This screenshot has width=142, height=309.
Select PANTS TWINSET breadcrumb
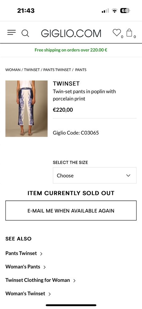point(57,70)
